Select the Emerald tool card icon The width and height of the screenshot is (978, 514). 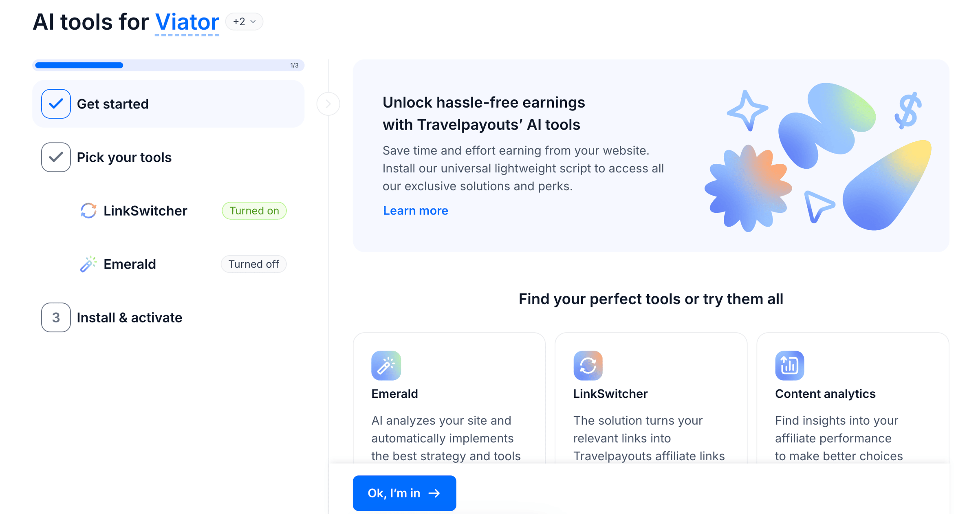(386, 366)
